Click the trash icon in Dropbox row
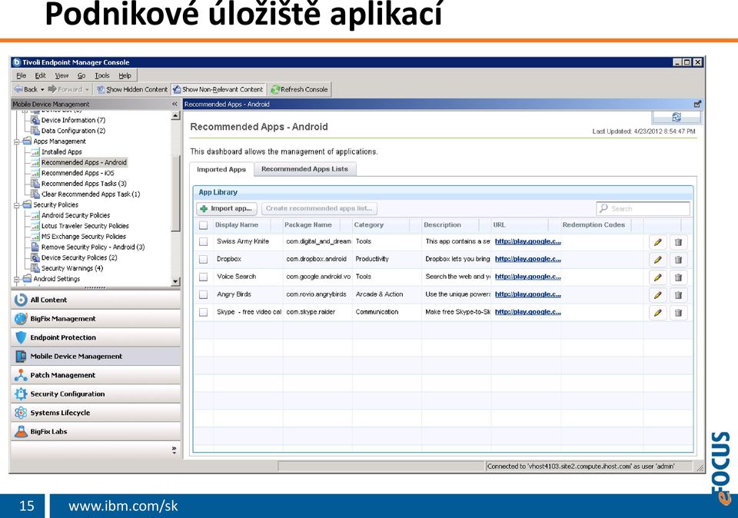Viewport: 738px width, 518px height. pyautogui.click(x=678, y=260)
